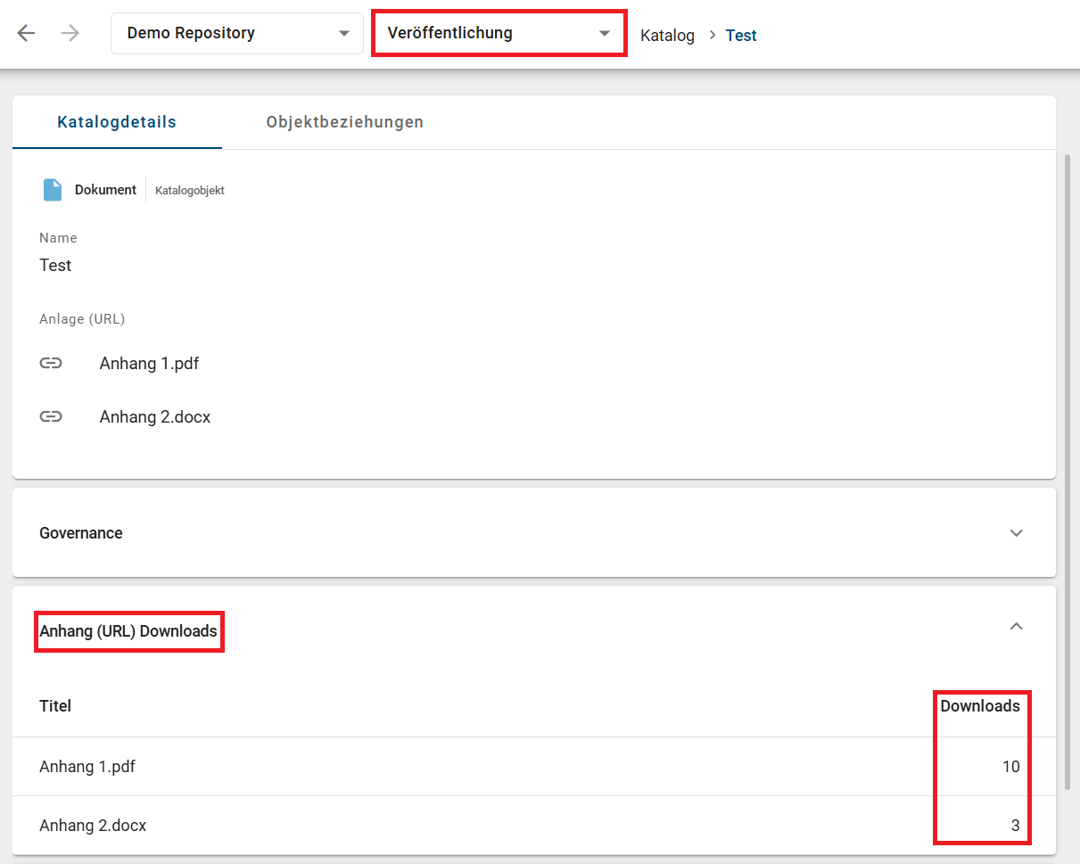Switch to the Objektbeziehungen tab
Screen dimensions: 1080x864
[x=344, y=122]
